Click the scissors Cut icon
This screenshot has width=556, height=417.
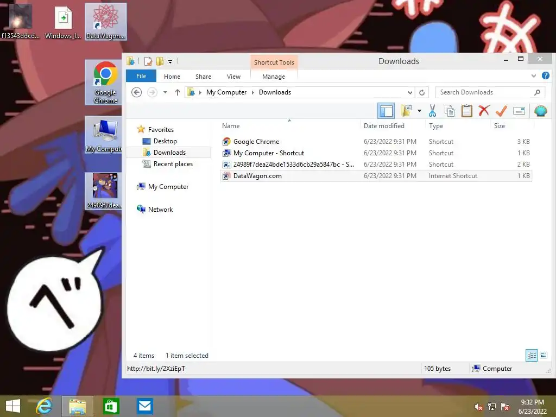pyautogui.click(x=432, y=111)
